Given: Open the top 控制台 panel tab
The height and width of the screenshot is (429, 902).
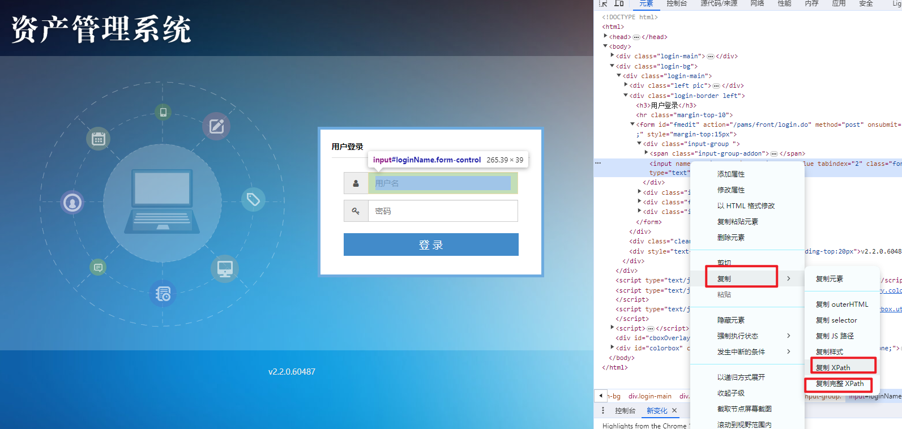Looking at the screenshot, I should coord(677,3).
